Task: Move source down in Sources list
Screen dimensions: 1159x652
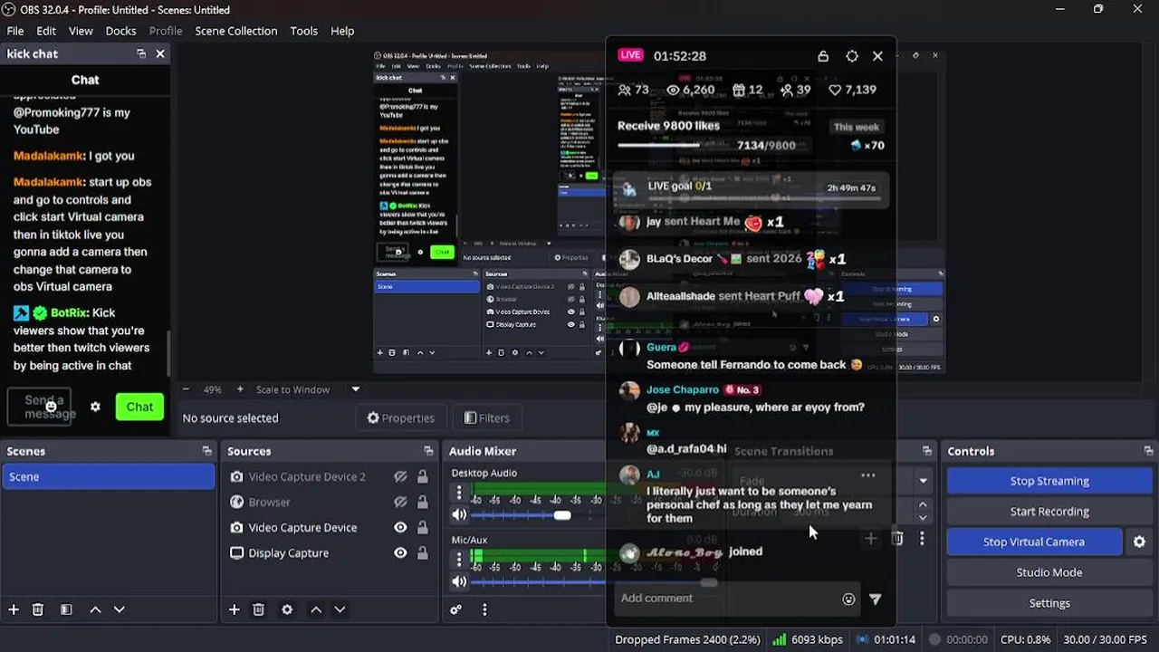Action: (340, 609)
